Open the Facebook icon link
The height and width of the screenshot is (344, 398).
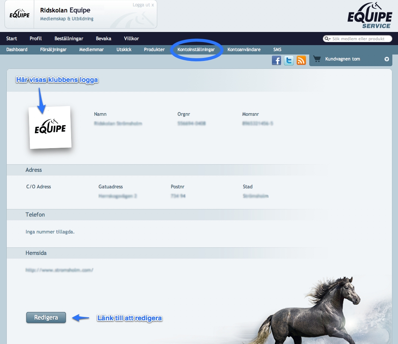pyautogui.click(x=276, y=61)
